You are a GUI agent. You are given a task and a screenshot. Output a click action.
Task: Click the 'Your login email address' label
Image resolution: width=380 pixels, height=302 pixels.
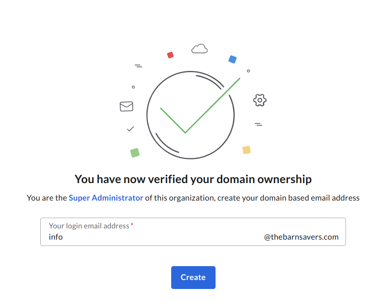tap(89, 226)
